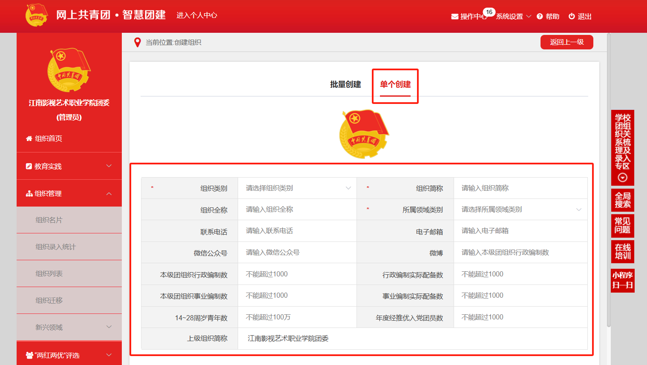Click the Youth League emblem in header
Image resolution: width=647 pixels, height=365 pixels.
pyautogui.click(x=37, y=15)
